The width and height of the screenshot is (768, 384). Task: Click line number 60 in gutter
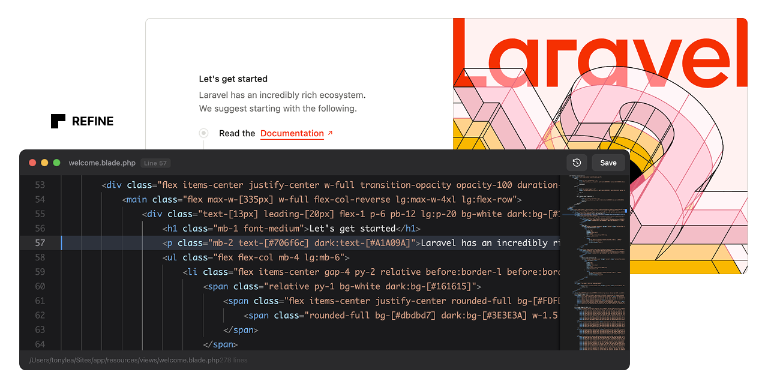coord(40,286)
